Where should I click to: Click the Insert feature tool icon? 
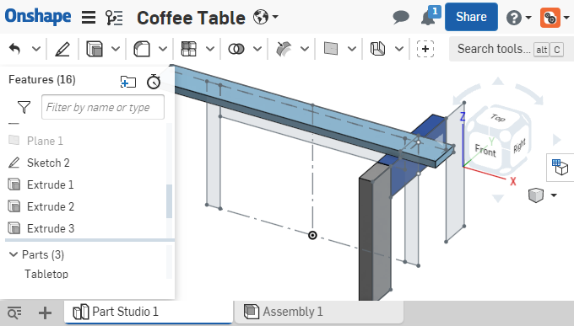[x=425, y=49]
